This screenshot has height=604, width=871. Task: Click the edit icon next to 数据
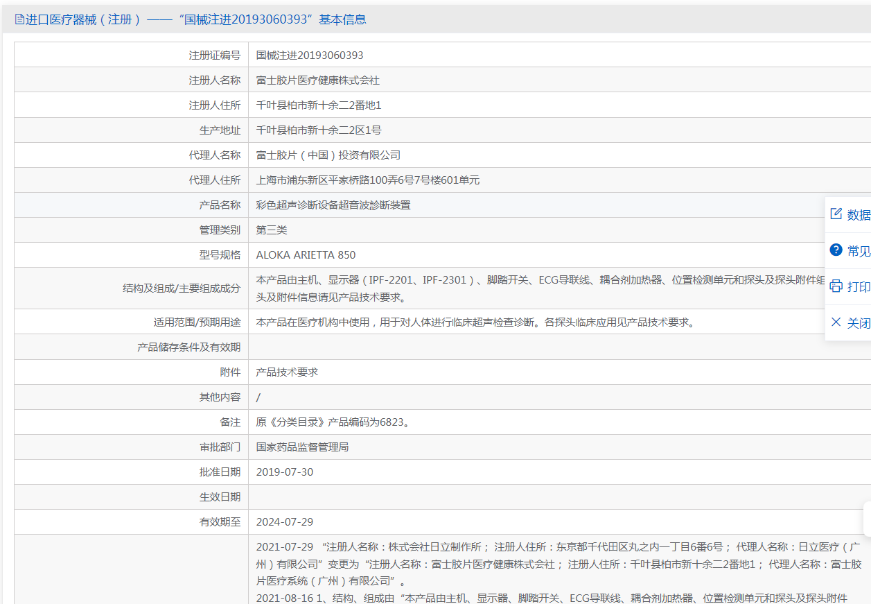pos(836,214)
